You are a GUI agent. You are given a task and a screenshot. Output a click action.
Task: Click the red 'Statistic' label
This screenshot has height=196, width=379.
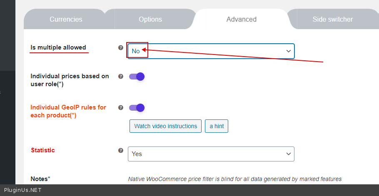[x=43, y=150]
